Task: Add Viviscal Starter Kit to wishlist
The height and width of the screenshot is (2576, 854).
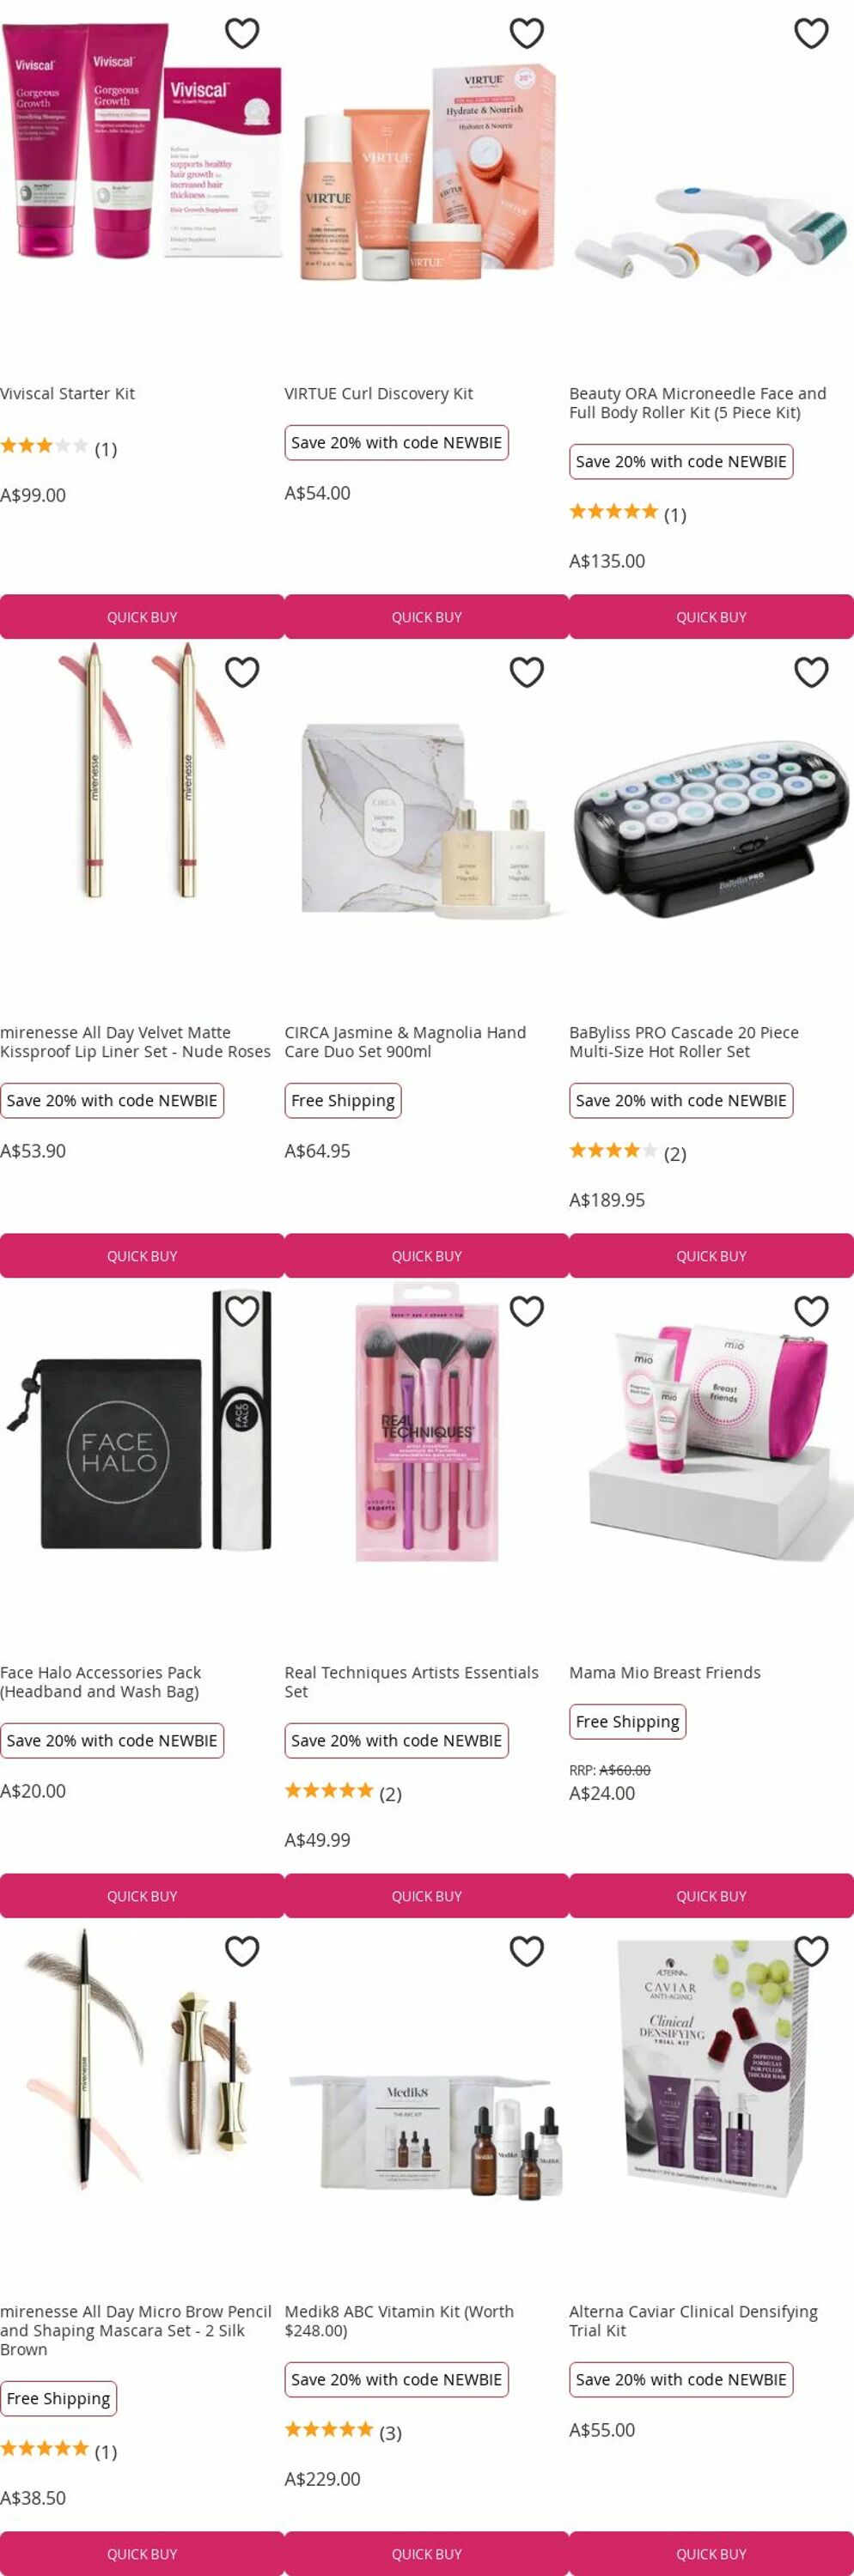Action: click(242, 33)
